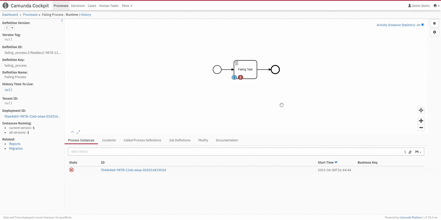
Task: Open the Reports related link
Action: click(x=15, y=144)
